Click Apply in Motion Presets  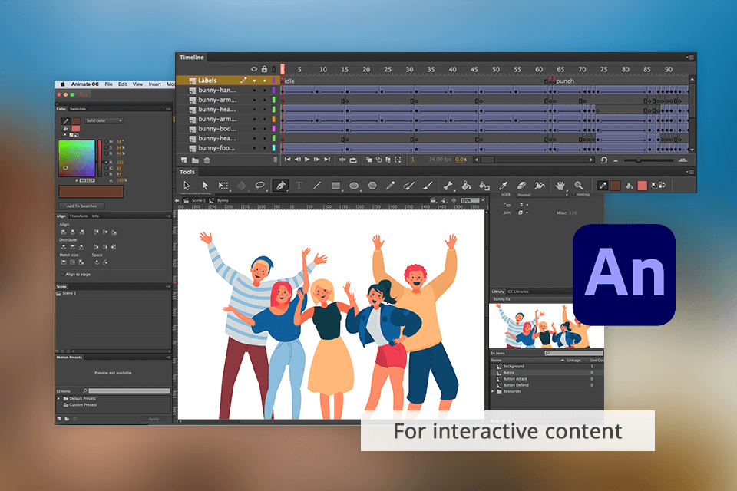coord(154,419)
